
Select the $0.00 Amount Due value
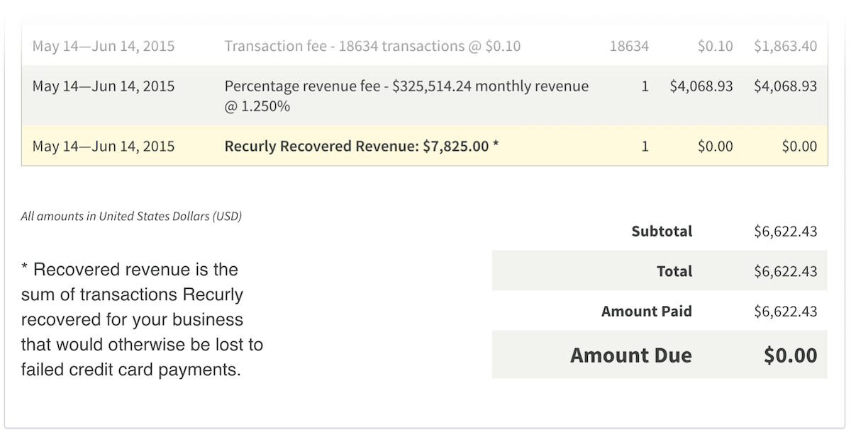tap(790, 355)
